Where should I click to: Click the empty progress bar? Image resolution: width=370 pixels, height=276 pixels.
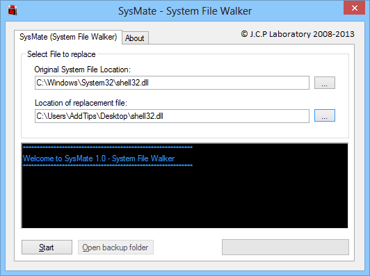point(285,247)
